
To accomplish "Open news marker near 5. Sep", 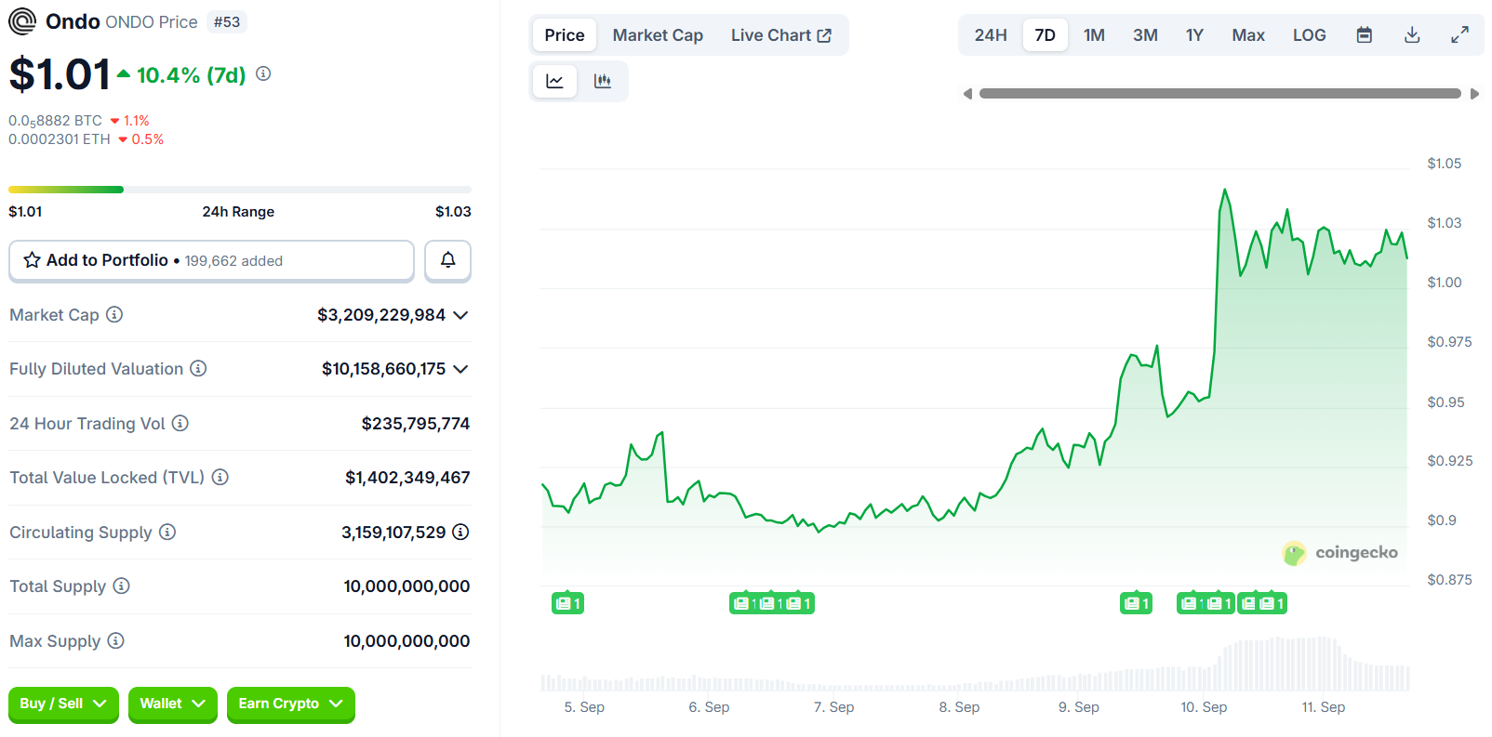I will pyautogui.click(x=567, y=604).
